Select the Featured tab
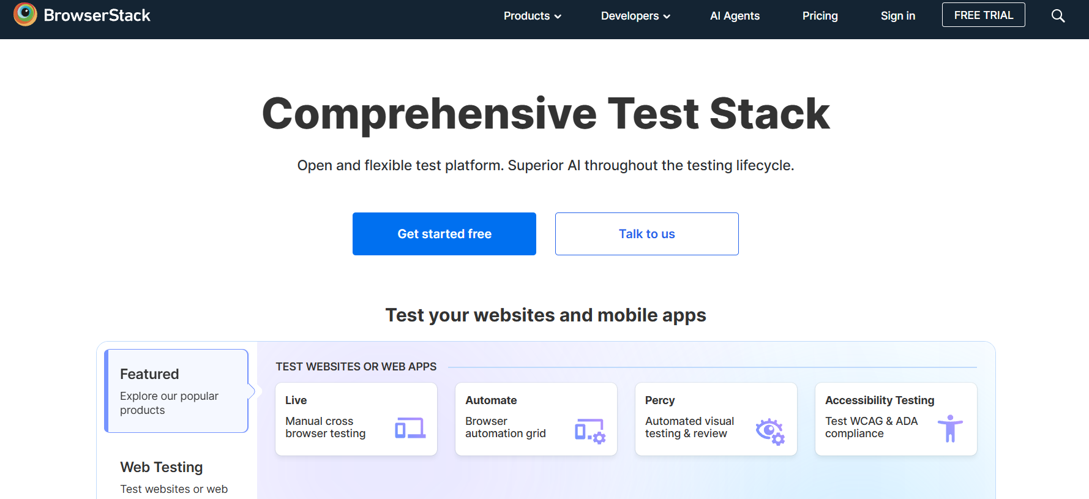 176,391
